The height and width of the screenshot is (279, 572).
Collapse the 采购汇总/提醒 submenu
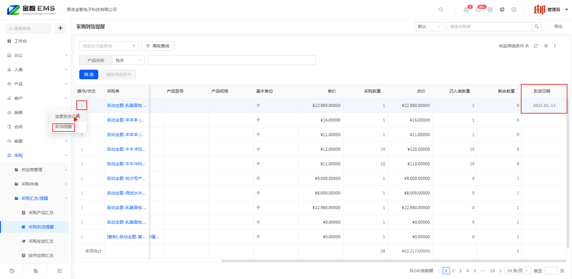(36, 199)
